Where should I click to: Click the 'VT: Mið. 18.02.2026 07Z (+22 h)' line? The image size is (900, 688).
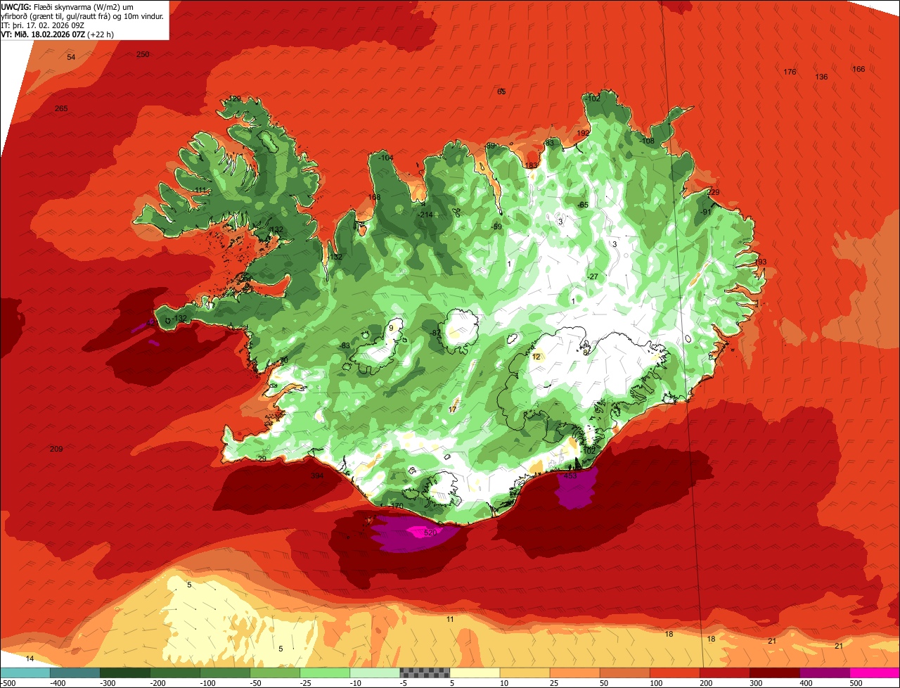click(58, 34)
